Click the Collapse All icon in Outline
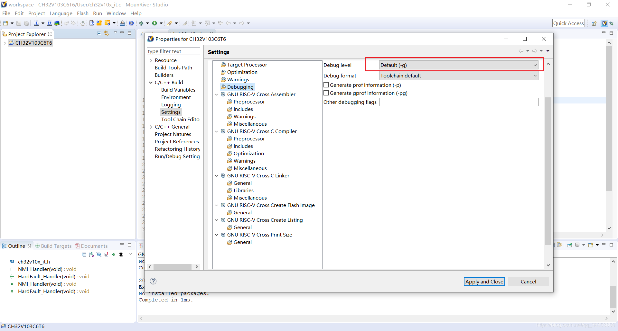The height and width of the screenshot is (331, 618). [x=84, y=255]
